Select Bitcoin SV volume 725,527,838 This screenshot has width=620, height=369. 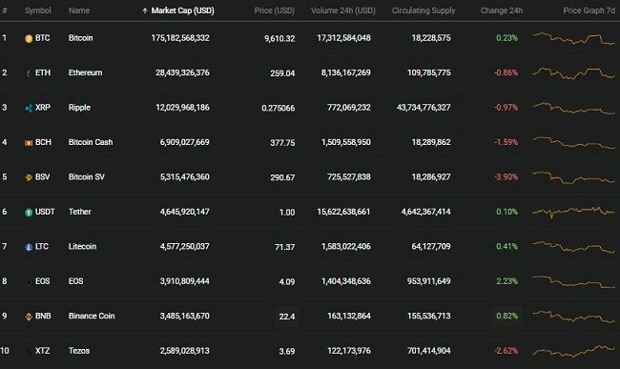coord(349,177)
